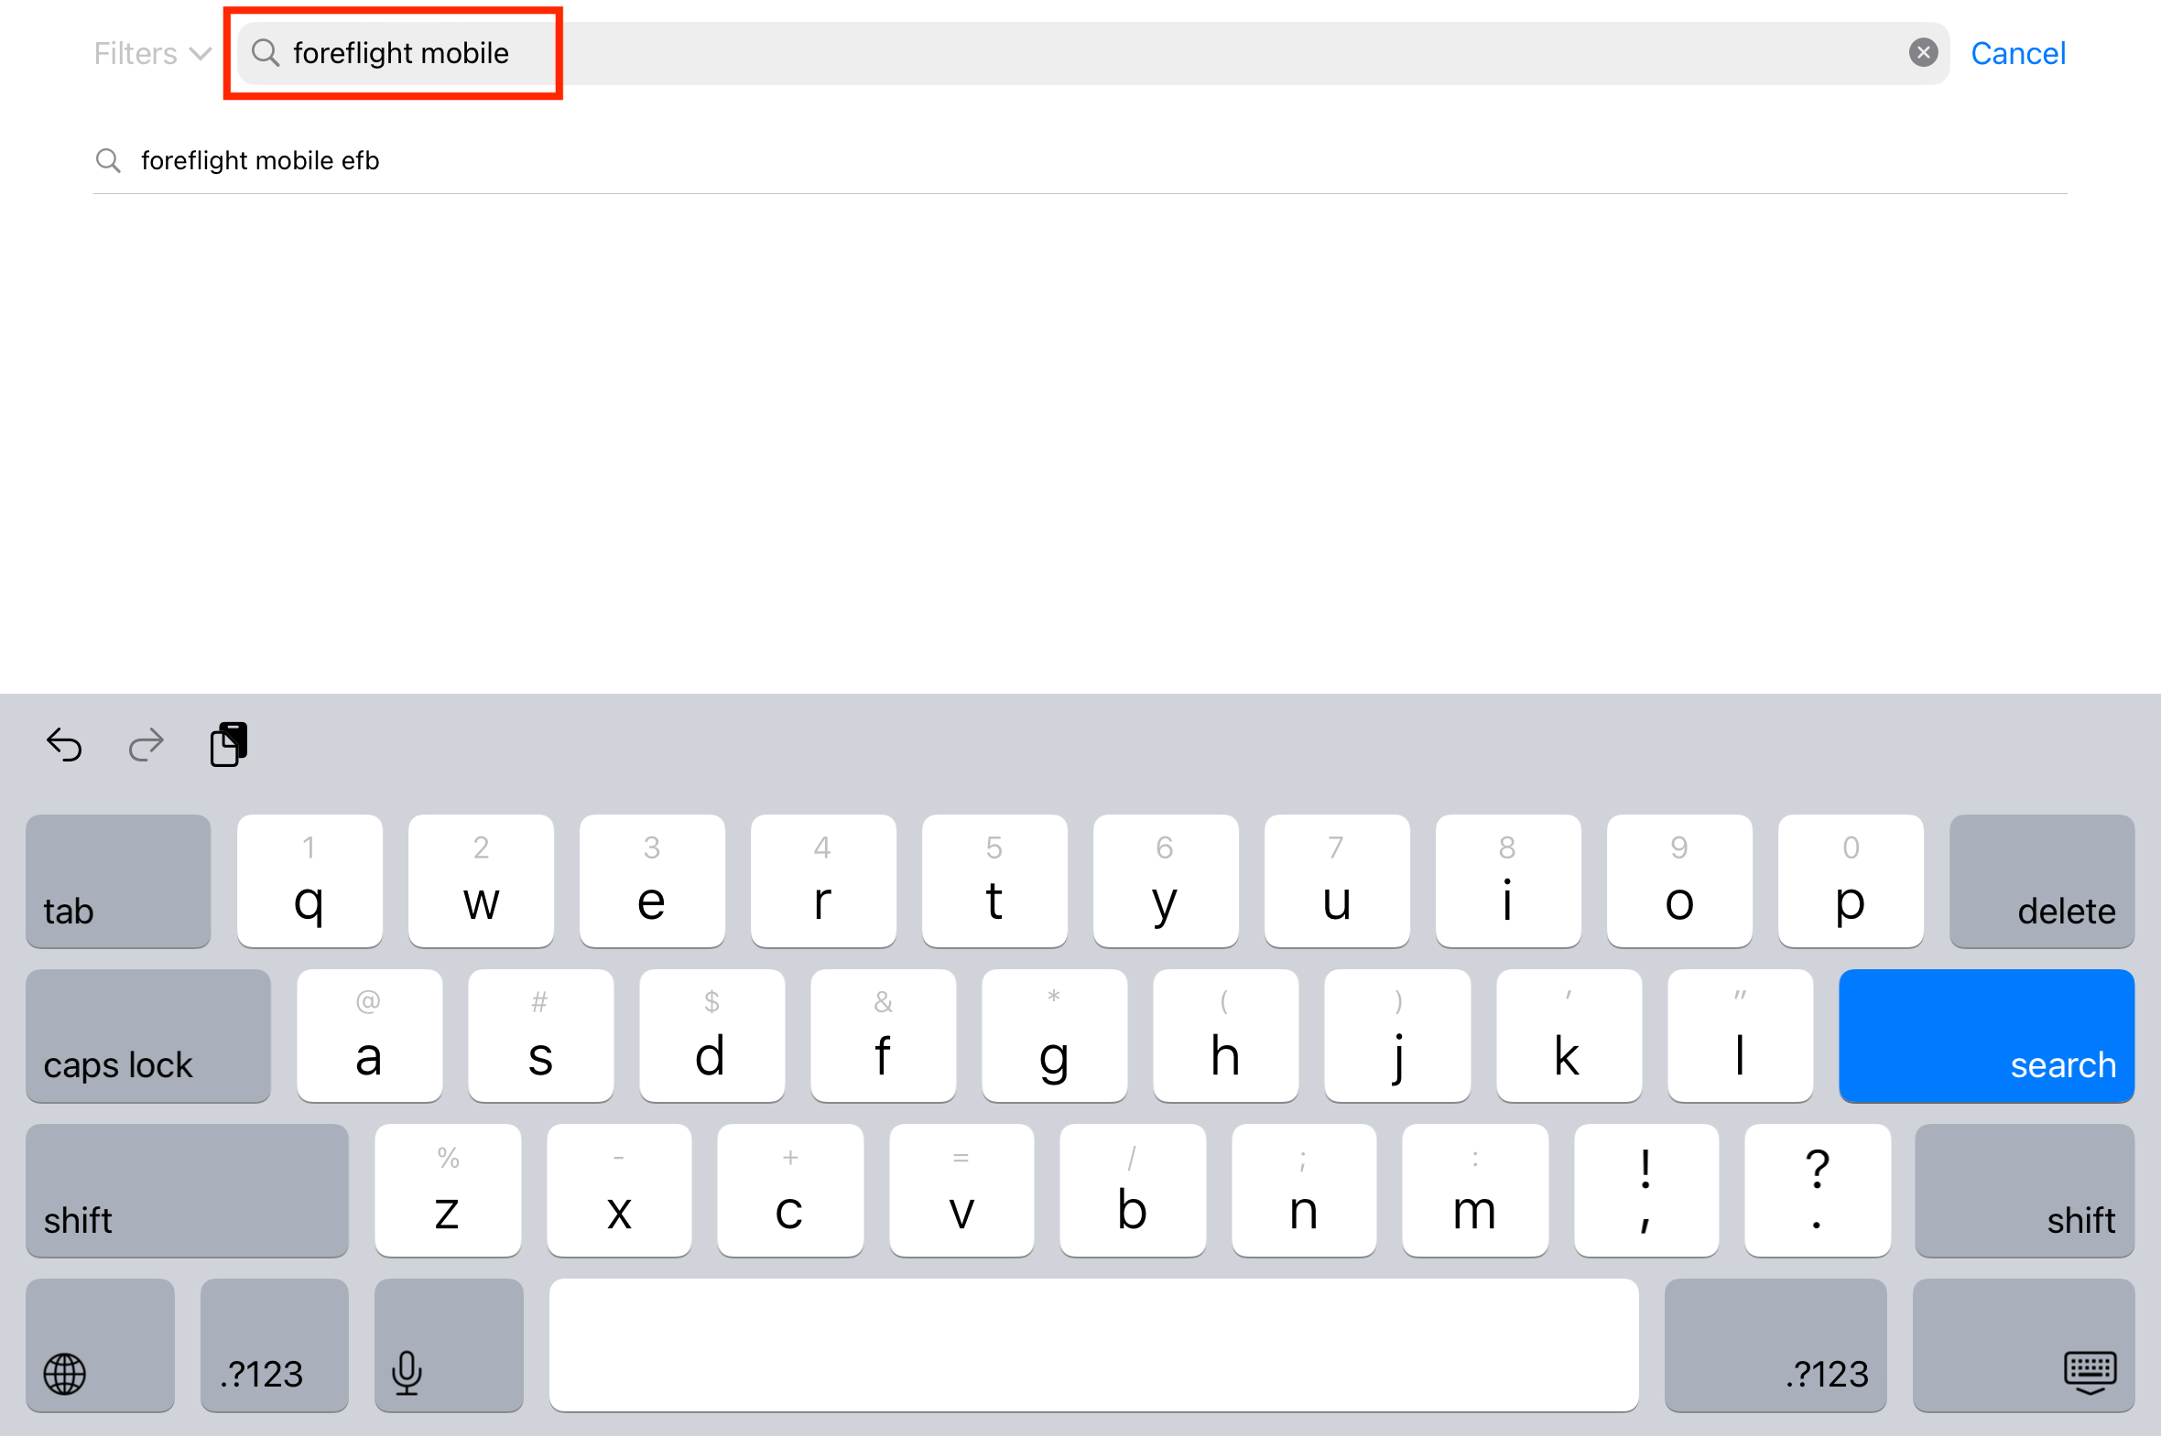
Task: Tap the y key
Action: click(1167, 881)
